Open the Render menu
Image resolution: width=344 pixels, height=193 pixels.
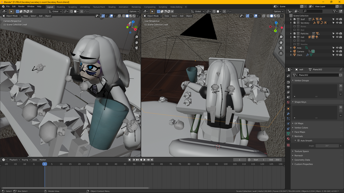click(x=21, y=6)
